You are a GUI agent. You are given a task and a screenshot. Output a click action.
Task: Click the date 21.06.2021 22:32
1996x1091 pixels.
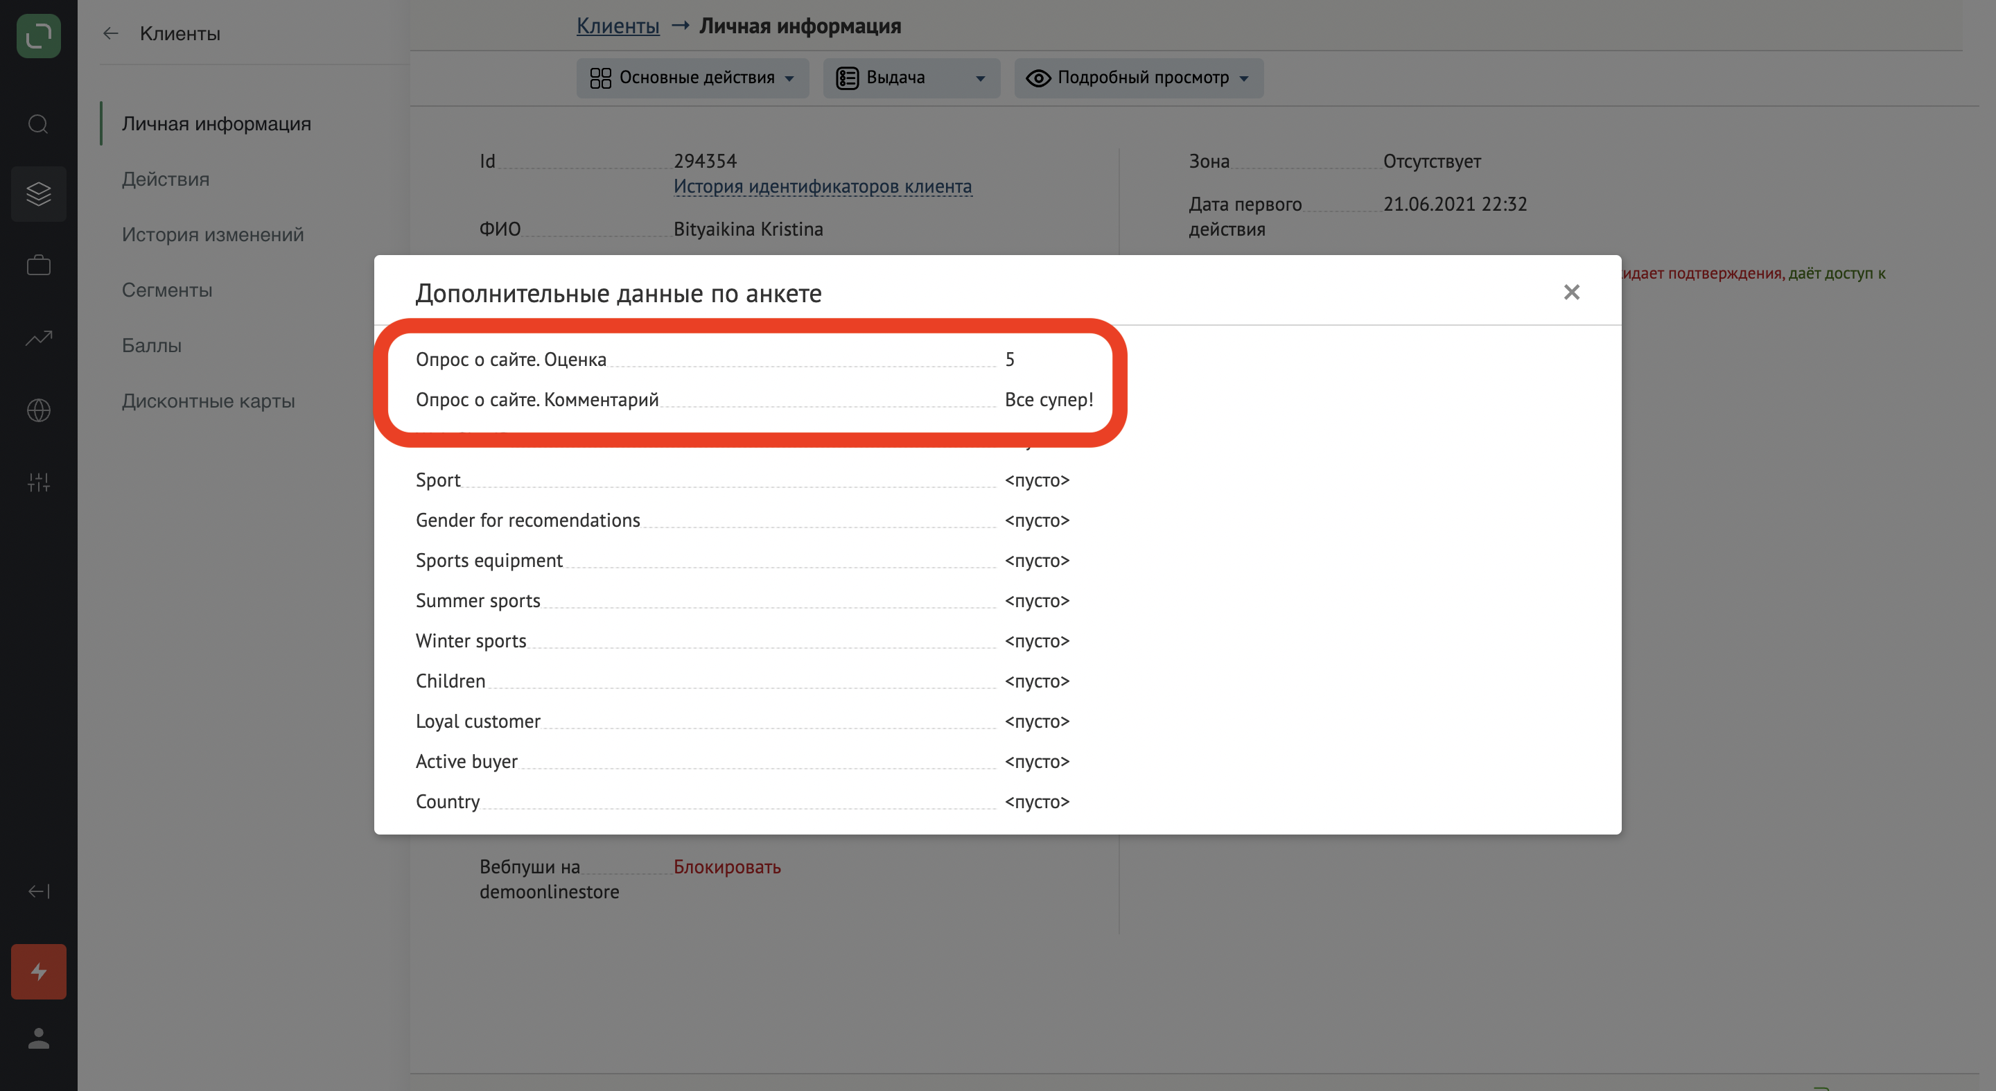pos(1455,204)
